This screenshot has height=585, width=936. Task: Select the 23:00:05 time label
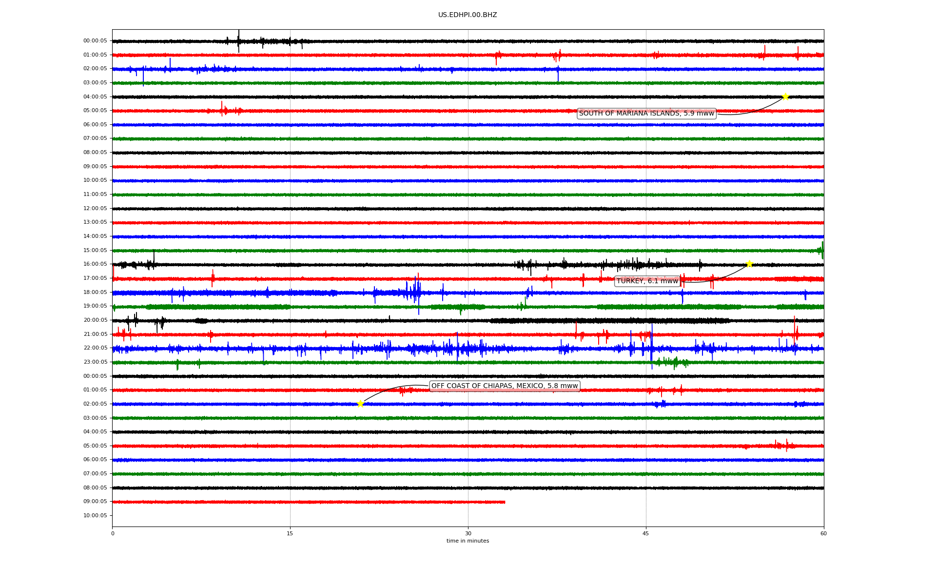point(95,362)
